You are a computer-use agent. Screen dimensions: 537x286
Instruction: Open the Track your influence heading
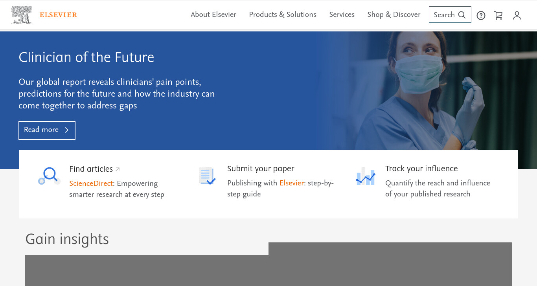421,169
